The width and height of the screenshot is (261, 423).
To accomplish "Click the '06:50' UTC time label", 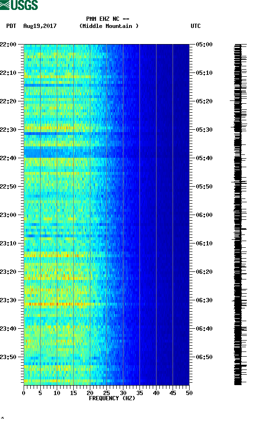I will [x=204, y=357].
